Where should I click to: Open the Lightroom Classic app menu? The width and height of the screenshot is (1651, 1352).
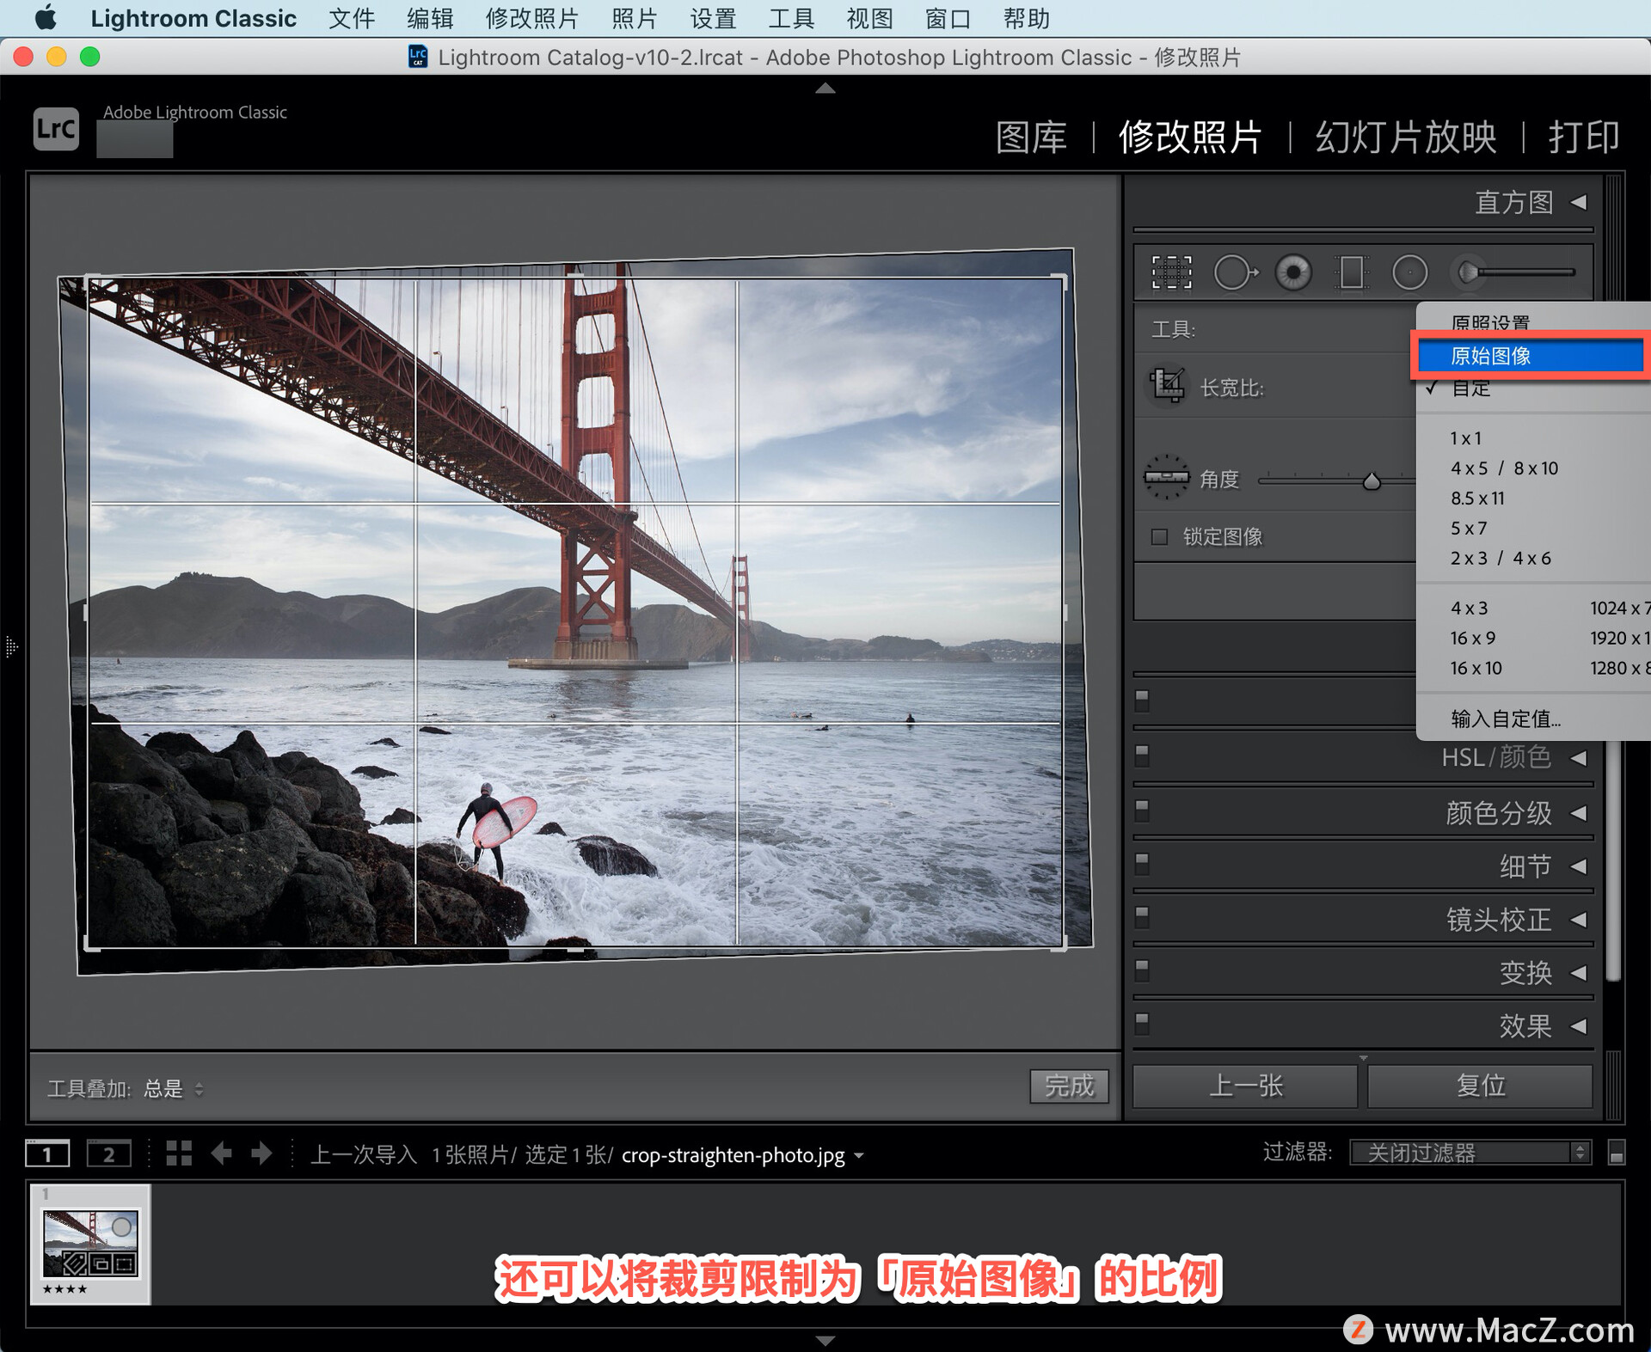pos(193,18)
